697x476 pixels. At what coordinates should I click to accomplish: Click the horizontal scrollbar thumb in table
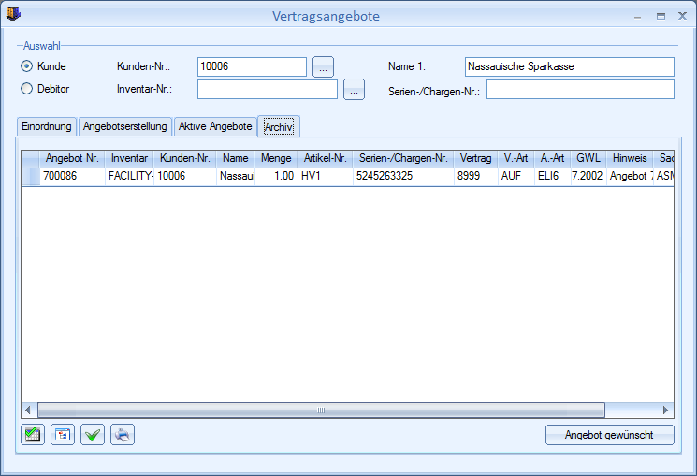point(320,410)
